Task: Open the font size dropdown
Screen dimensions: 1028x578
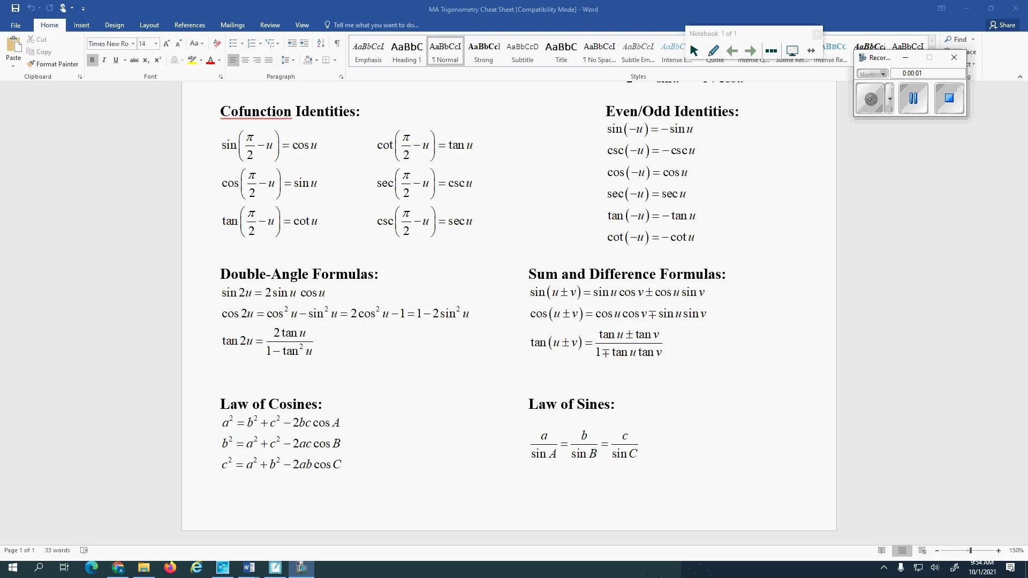Action: tap(156, 44)
